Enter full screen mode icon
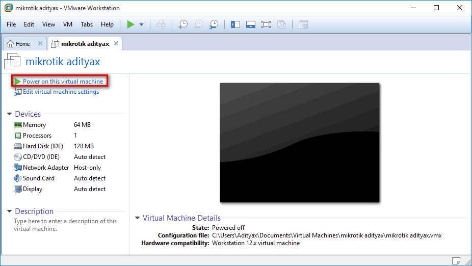 [x=266, y=24]
